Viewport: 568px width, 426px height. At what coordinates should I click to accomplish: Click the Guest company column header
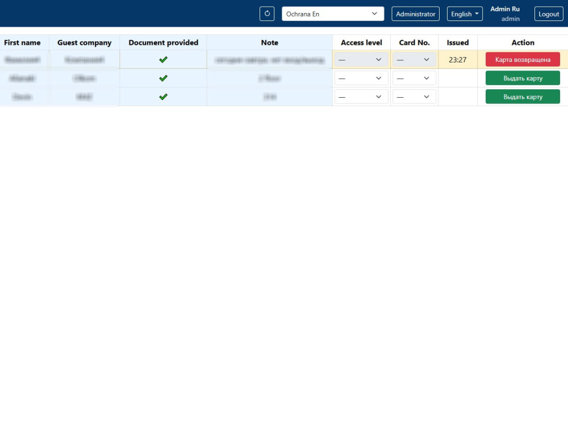(85, 43)
